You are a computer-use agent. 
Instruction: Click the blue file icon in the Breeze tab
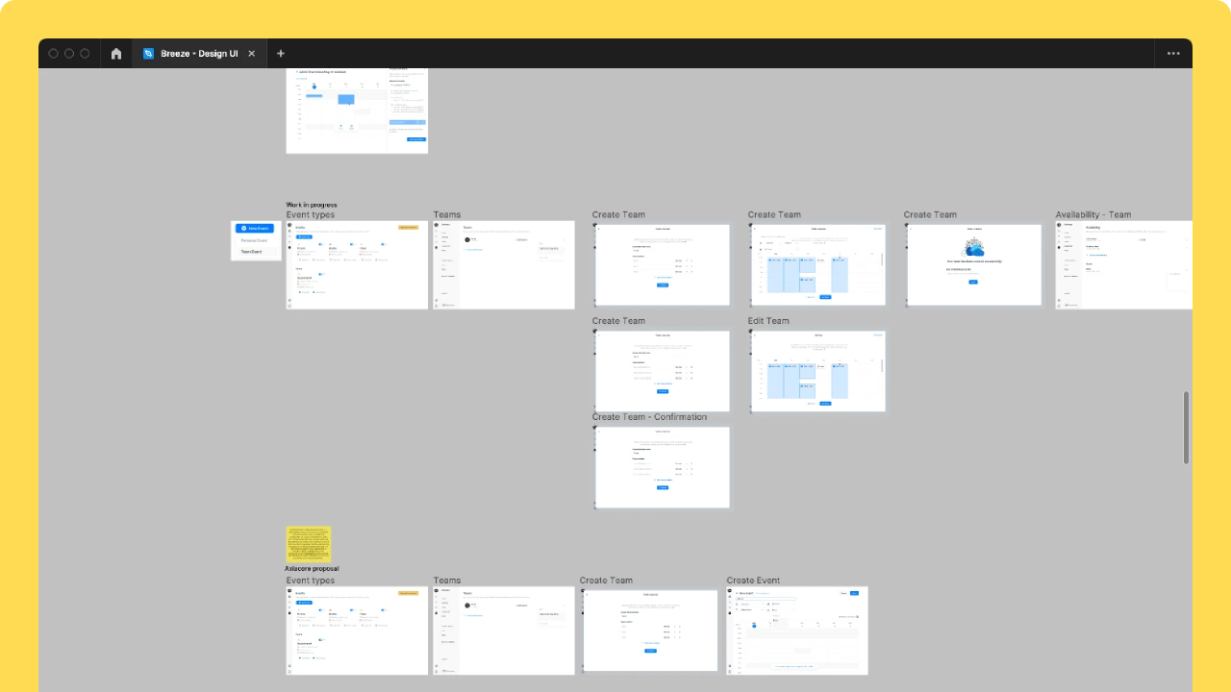(148, 54)
